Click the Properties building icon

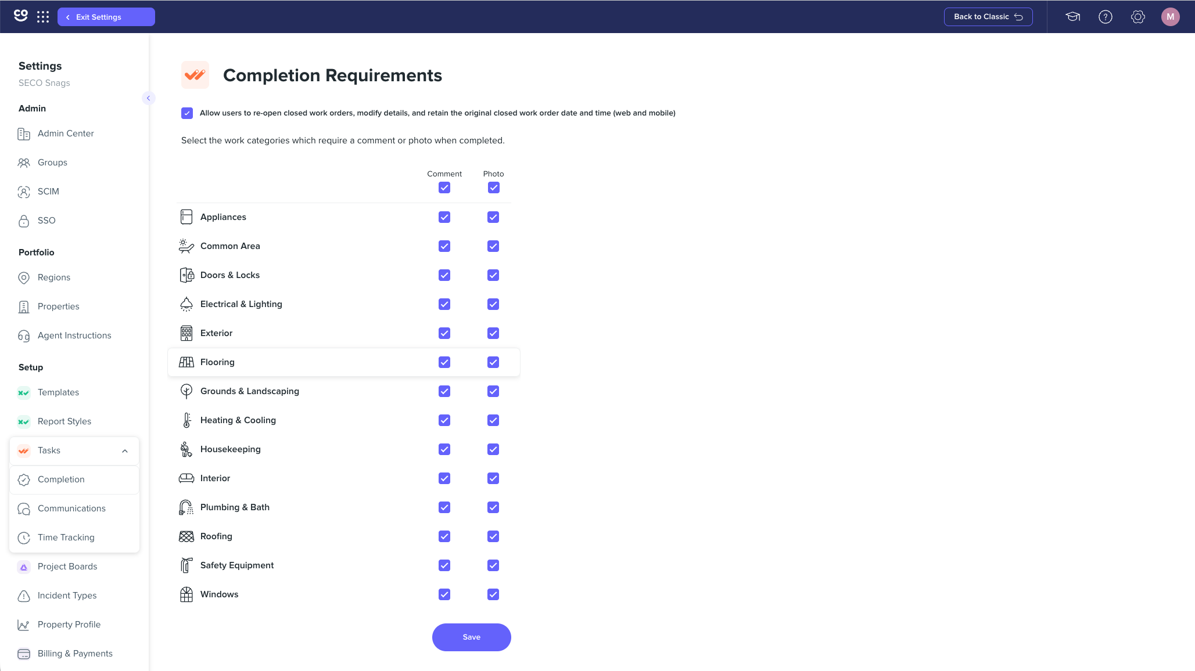point(24,307)
